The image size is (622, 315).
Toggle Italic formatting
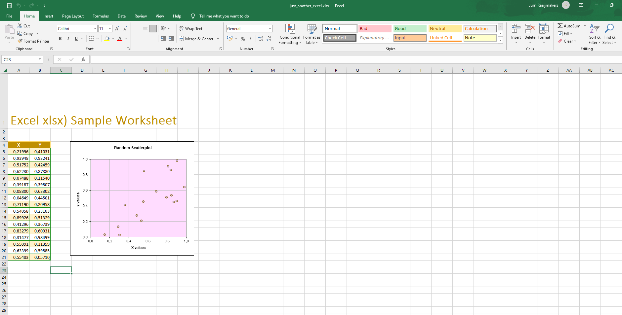click(x=68, y=39)
